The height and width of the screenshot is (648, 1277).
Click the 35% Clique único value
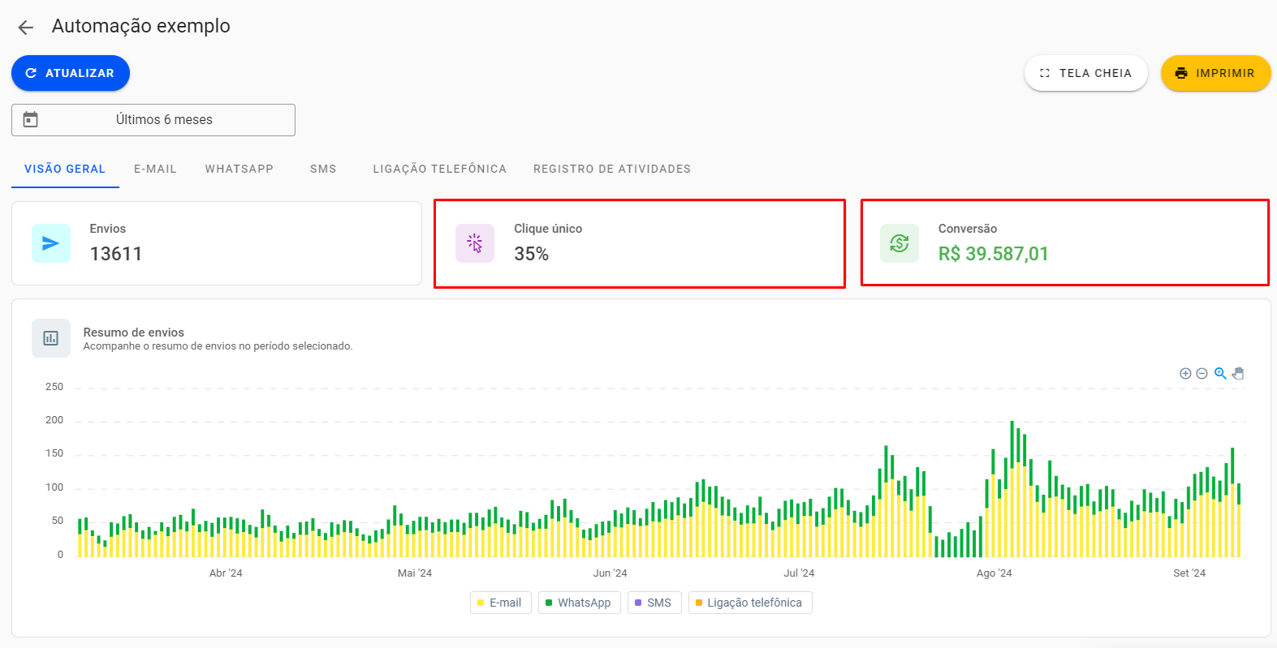point(532,254)
